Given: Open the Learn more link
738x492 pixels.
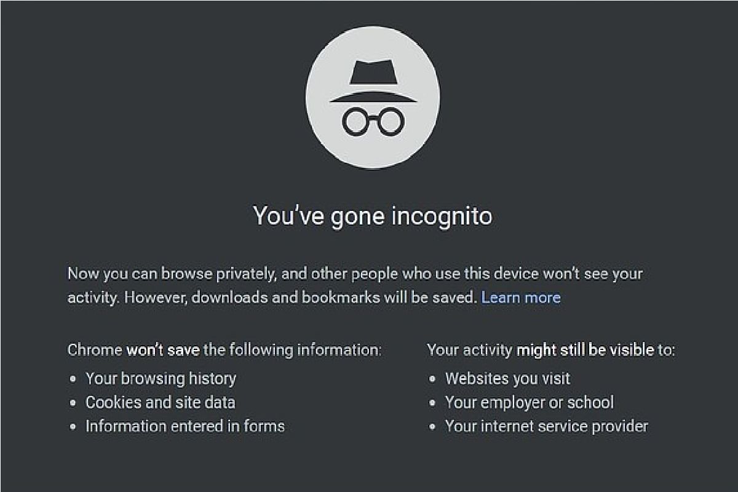Looking at the screenshot, I should [521, 298].
